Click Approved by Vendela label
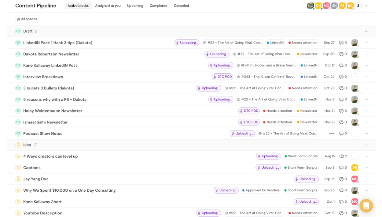The width and height of the screenshot is (382, 217). click(x=261, y=190)
